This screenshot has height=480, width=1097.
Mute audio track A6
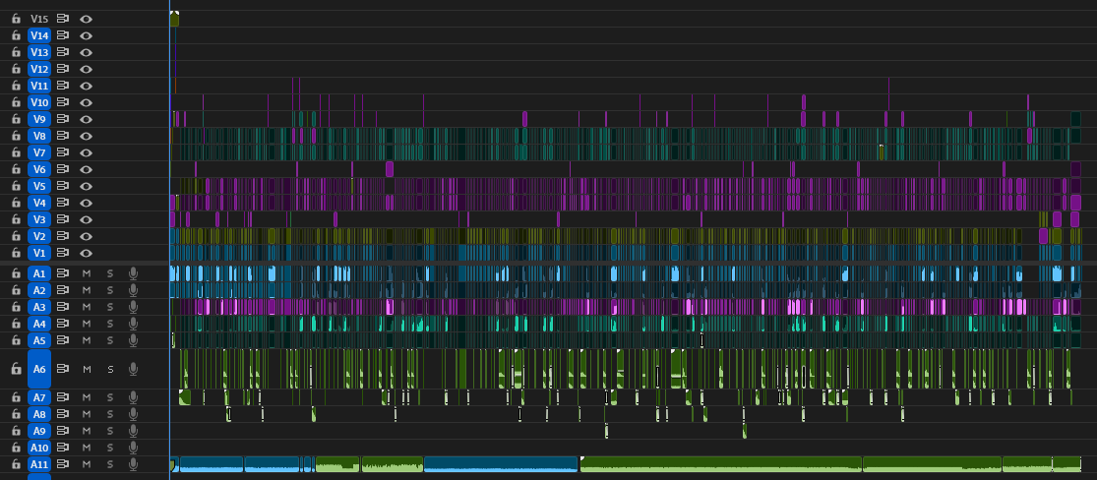tap(87, 370)
